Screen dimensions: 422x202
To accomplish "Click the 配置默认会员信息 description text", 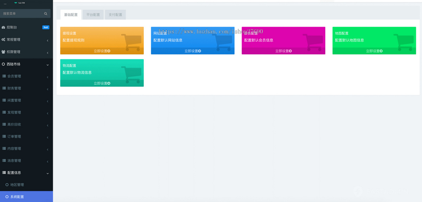I will 258,40.
